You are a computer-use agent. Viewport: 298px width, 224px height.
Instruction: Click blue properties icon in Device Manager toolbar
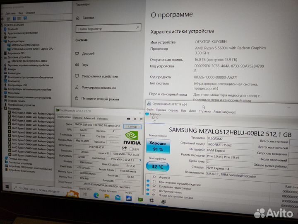[x=14, y=18]
